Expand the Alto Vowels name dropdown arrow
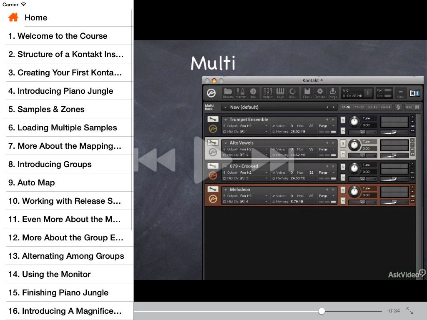Screen dimensions: 427x320 pyautogui.click(x=226, y=143)
